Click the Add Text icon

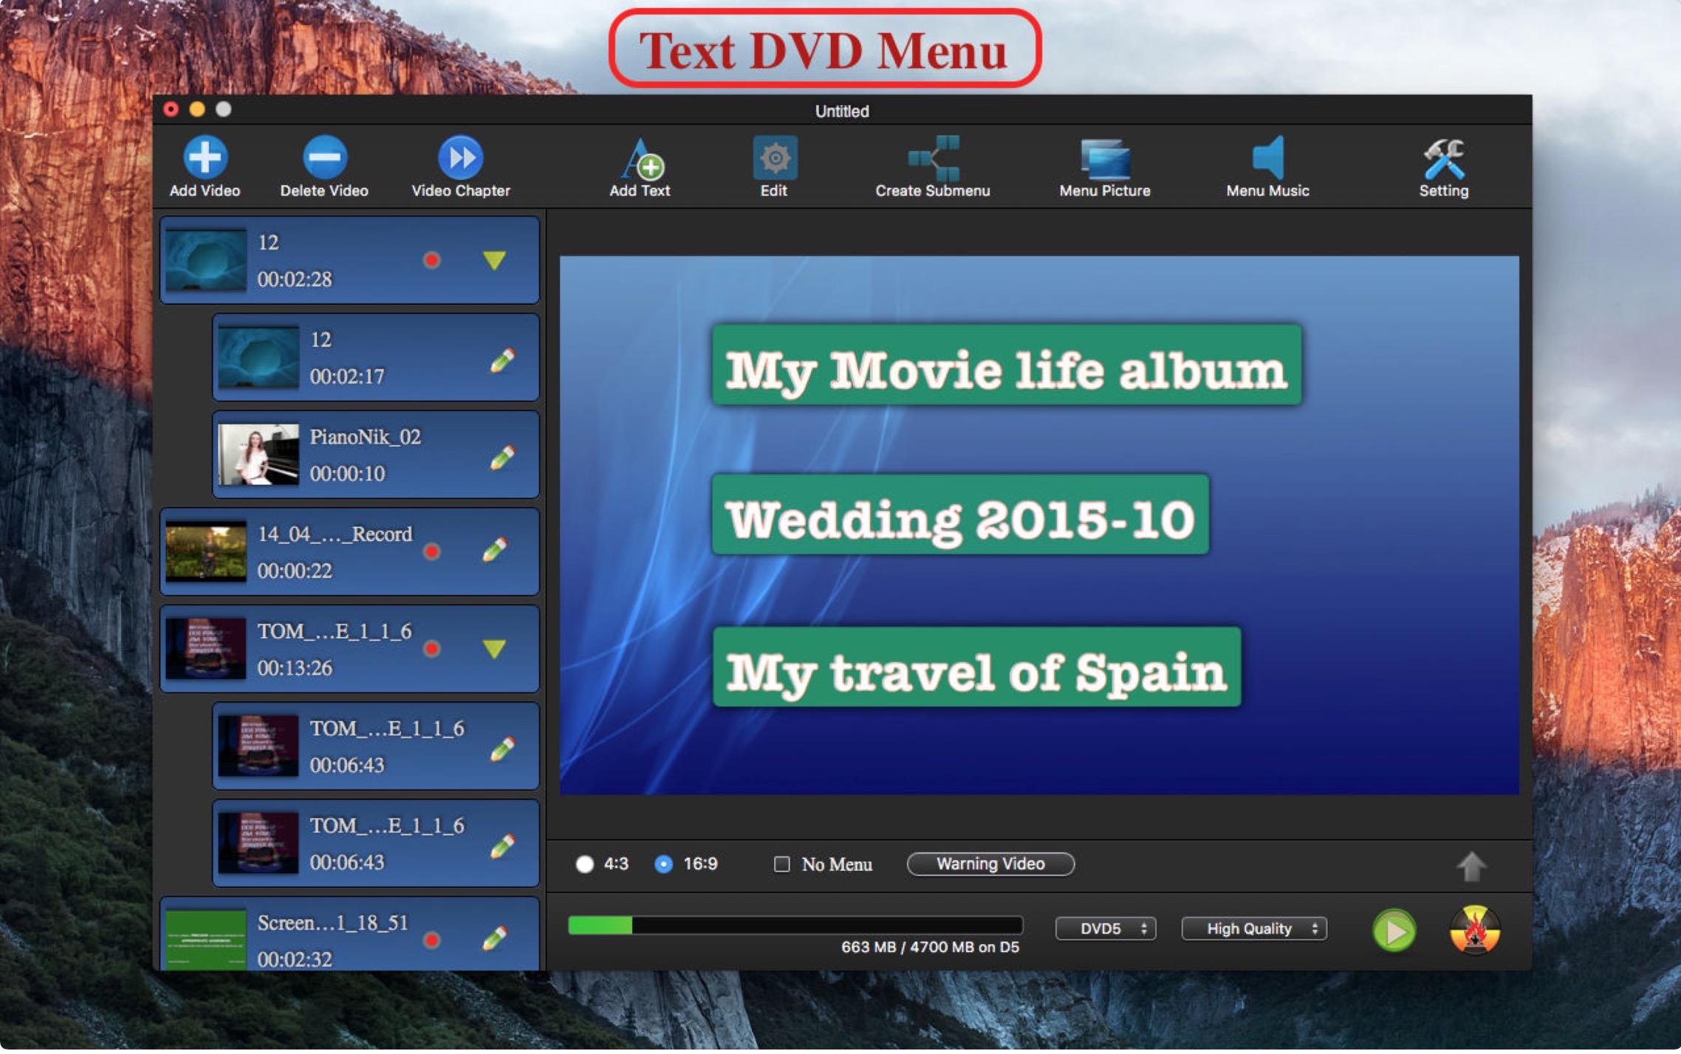point(640,159)
